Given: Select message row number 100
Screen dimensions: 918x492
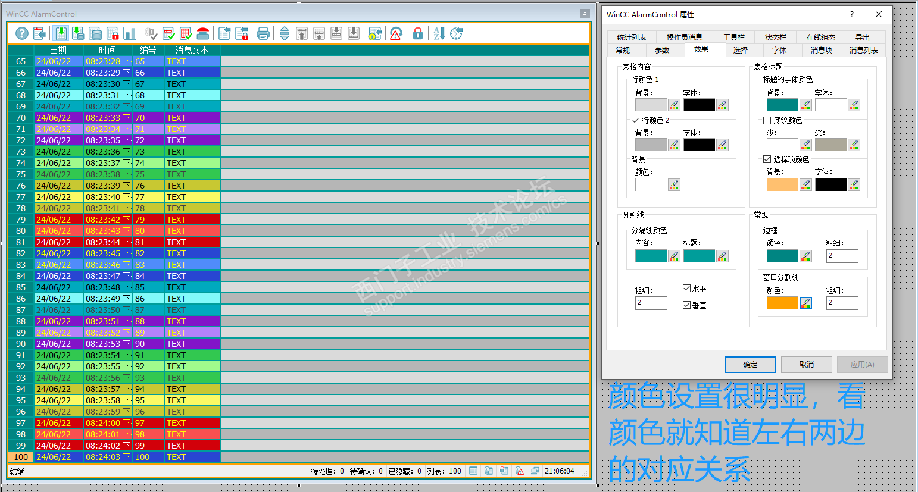Looking at the screenshot, I should pos(298,457).
